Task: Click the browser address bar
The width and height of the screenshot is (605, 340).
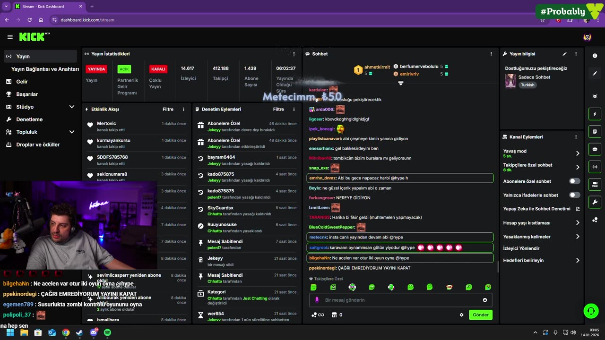Action: [x=293, y=20]
